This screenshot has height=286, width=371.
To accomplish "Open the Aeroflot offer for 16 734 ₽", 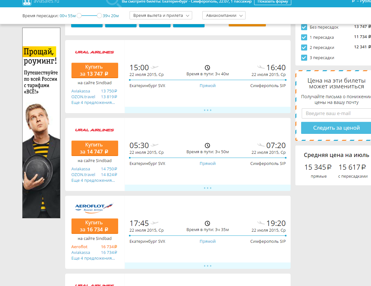I will tap(94, 247).
